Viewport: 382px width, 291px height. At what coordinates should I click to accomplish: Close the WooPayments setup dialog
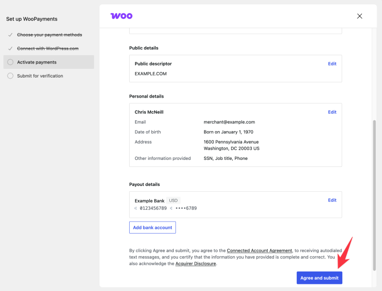(x=359, y=16)
